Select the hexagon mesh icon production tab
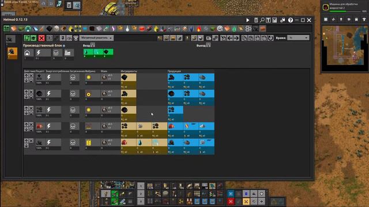The image size is (369, 207). coord(248,29)
